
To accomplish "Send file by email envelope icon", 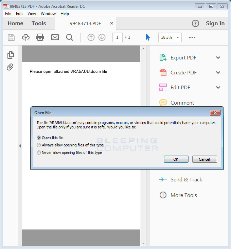I will [55, 37].
